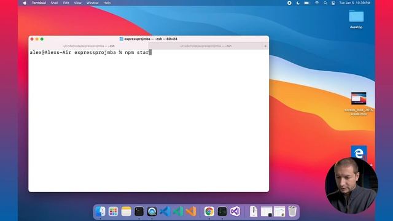Viewport: 393px width, 221px height.
Task: Open the Edit menu
Action: [x=66, y=3]
